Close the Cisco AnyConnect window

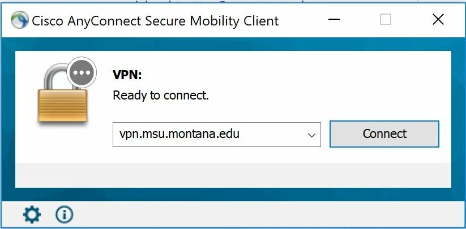click(438, 20)
